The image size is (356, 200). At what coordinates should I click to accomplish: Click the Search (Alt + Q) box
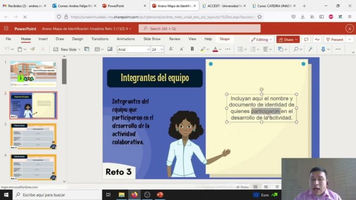tap(200, 29)
